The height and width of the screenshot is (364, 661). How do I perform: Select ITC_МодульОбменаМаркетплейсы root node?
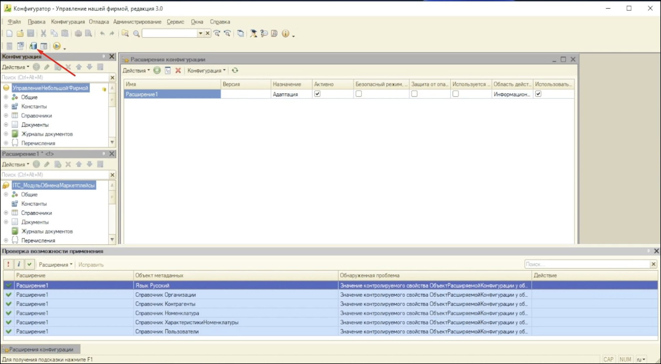point(54,185)
